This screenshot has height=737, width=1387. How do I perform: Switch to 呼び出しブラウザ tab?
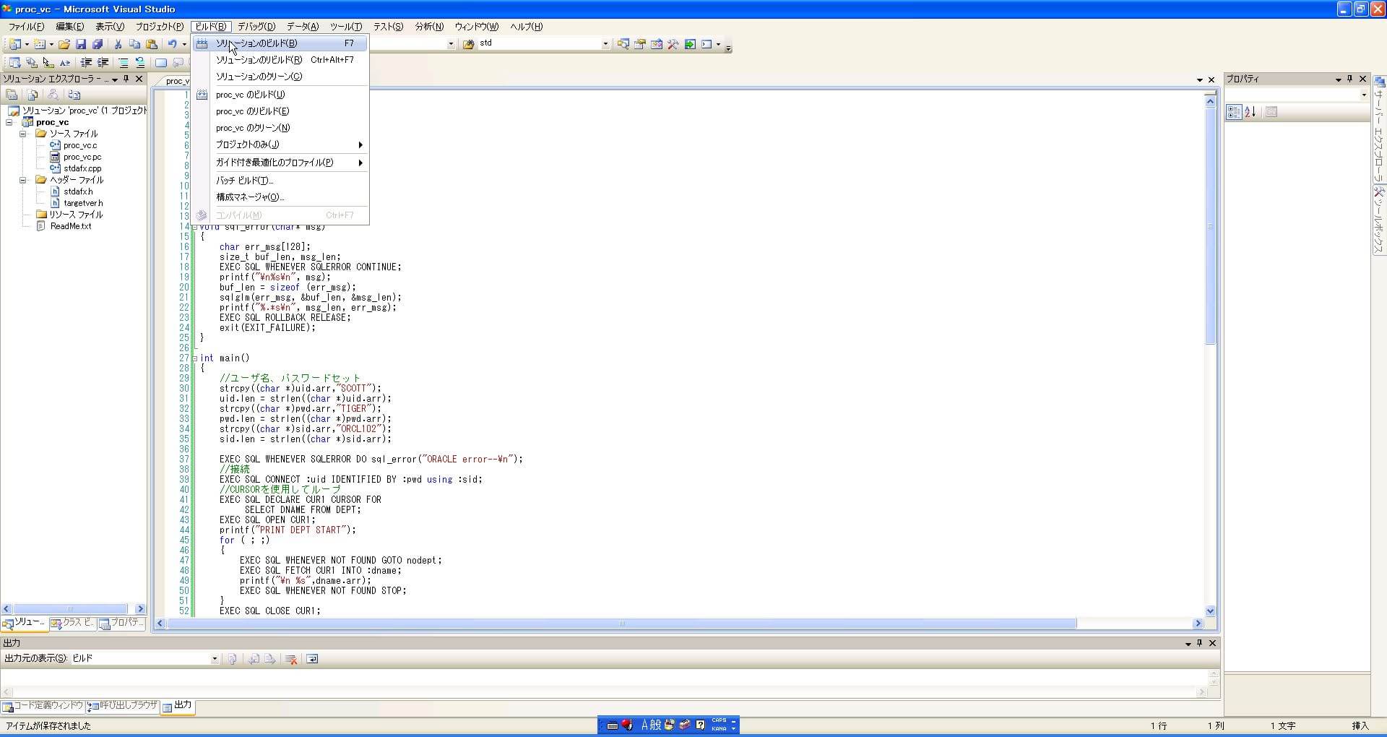click(x=122, y=706)
